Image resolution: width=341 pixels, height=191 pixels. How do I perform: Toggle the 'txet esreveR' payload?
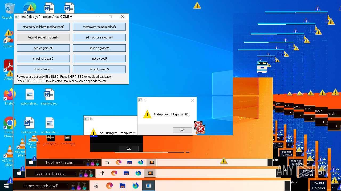99,59
